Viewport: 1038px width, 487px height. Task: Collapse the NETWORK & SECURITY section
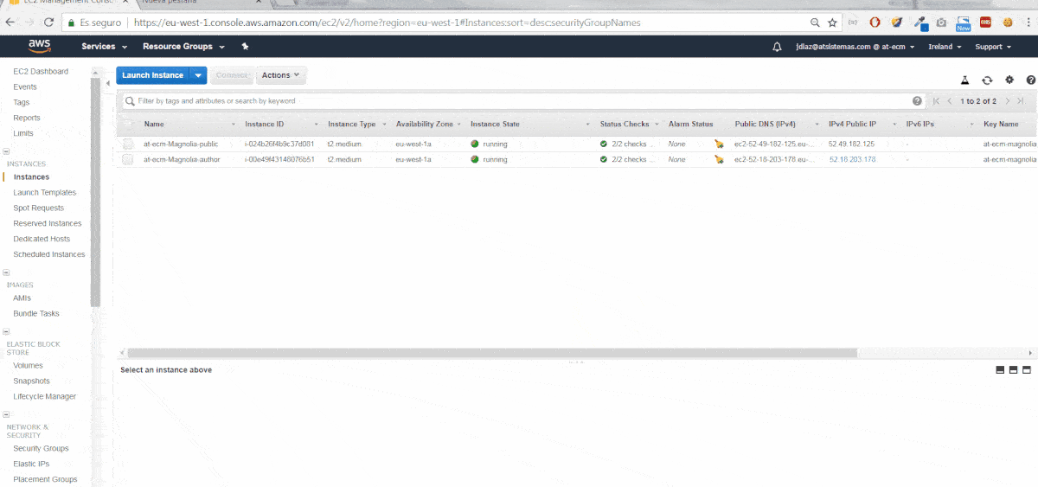6,415
